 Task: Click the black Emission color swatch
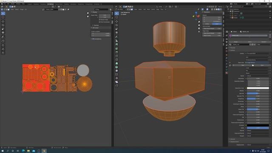tap(258, 125)
